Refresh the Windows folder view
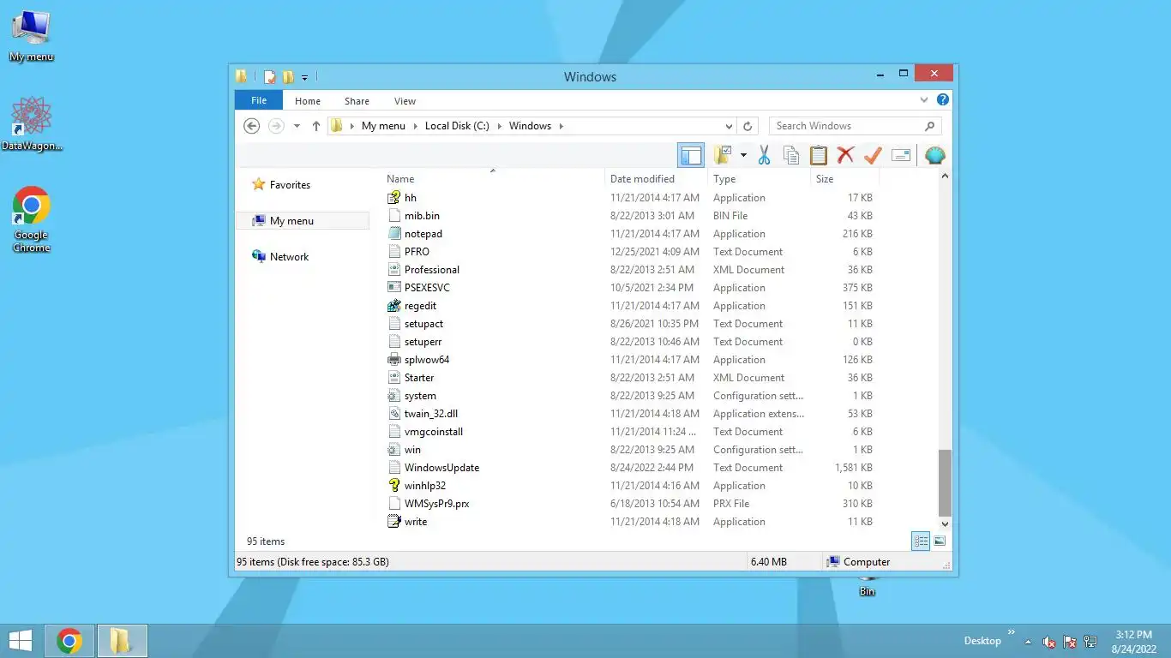Screen dimensions: 1171x658 coord(748,126)
